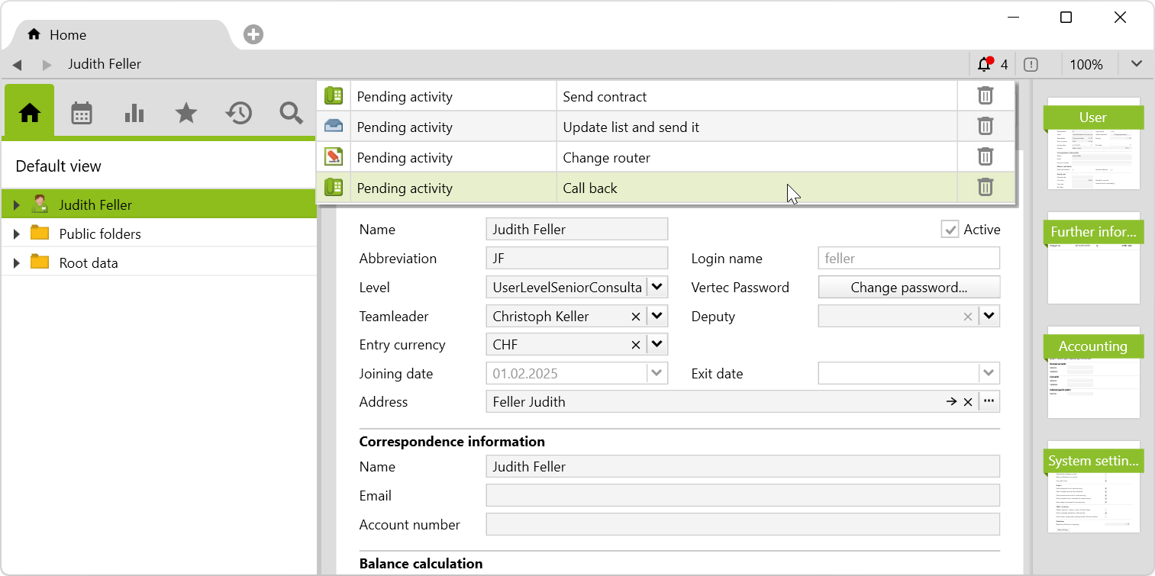Delete the 'Send contract' pending activity
Viewport: 1155px width, 576px height.
(x=986, y=96)
